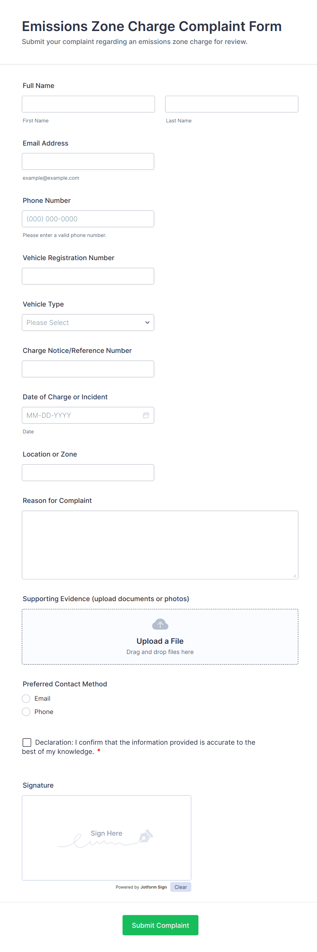Viewport: 317px width, 952px height.
Task: Select Phone as preferred contact method
Action: click(x=26, y=711)
